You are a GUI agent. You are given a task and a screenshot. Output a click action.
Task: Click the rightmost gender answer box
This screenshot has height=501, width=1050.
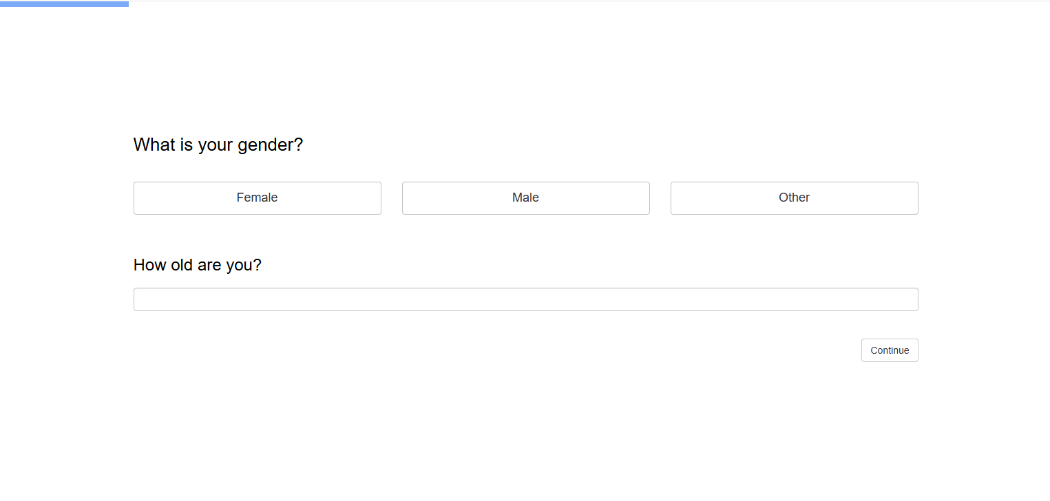point(794,198)
